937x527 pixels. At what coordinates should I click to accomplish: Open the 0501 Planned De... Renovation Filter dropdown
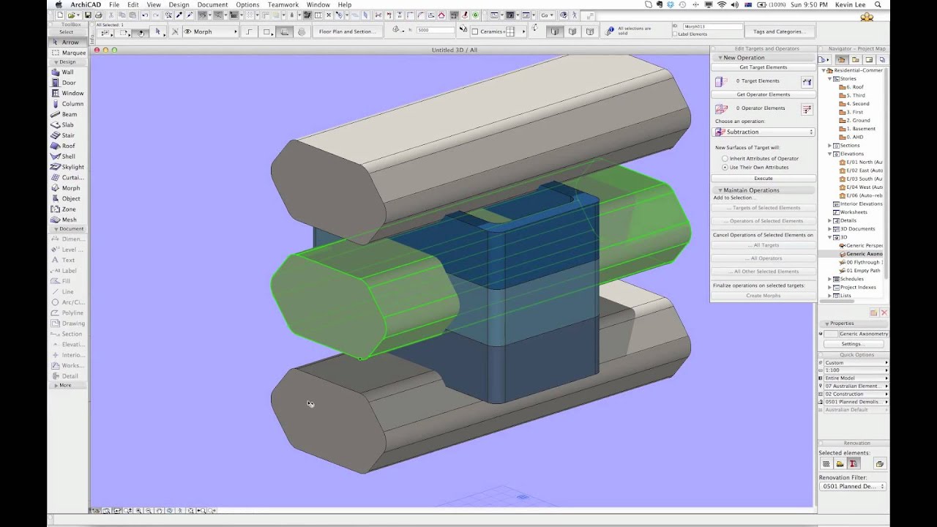853,486
